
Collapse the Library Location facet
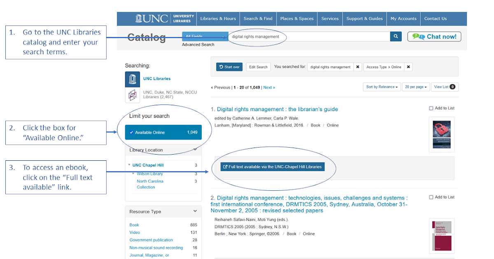click(195, 150)
